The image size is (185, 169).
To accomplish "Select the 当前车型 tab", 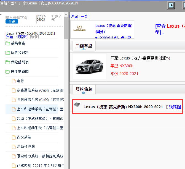I will (x=84, y=46).
